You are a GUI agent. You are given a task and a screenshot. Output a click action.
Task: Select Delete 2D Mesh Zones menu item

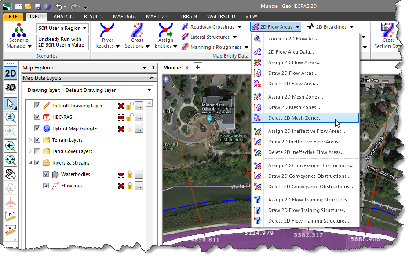pyautogui.click(x=305, y=118)
